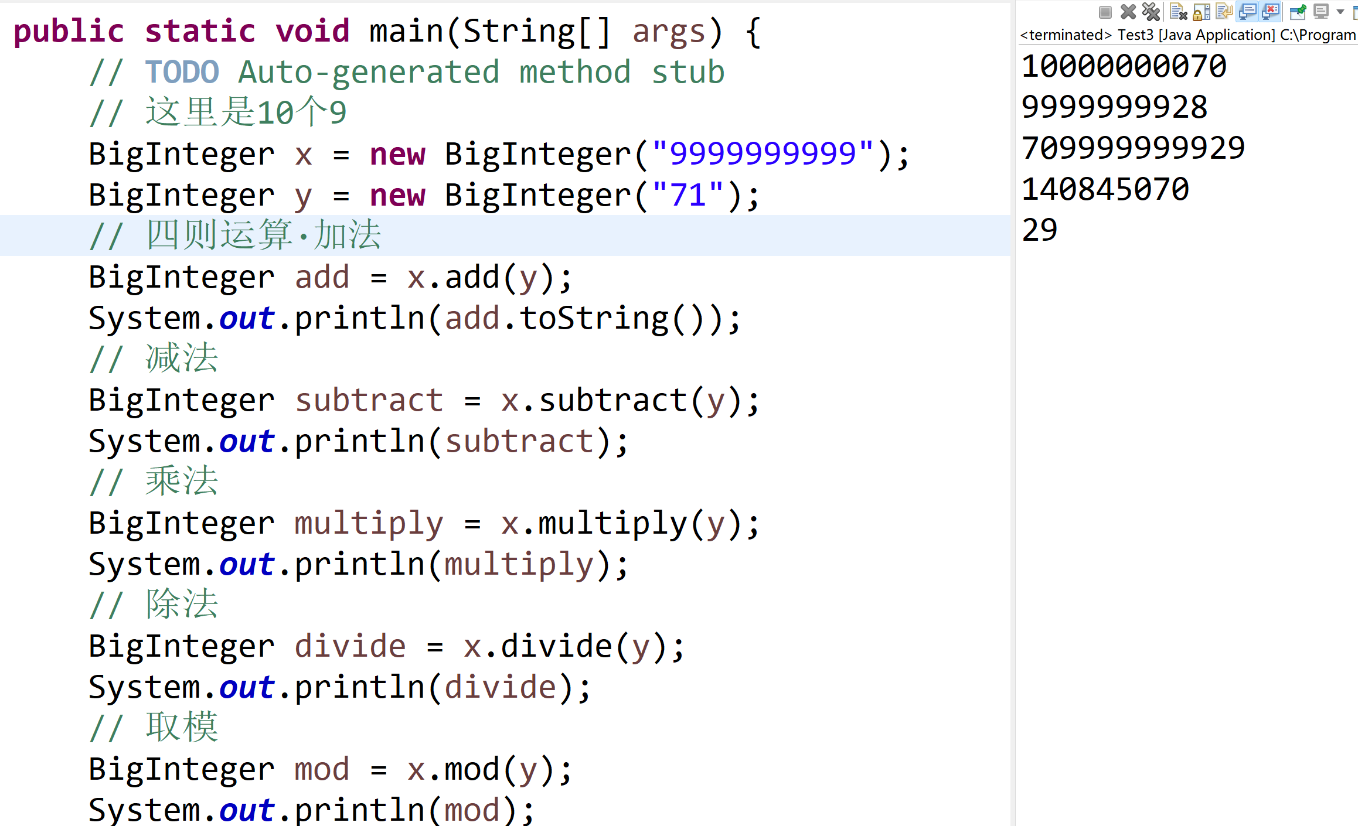
Task: Disable show console when standard out changes
Action: [x=1247, y=11]
